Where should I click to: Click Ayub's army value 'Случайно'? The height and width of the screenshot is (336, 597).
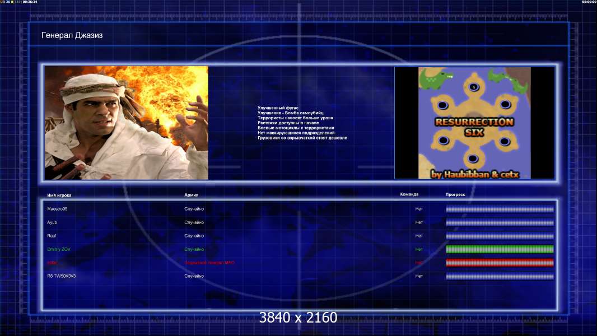pos(194,222)
